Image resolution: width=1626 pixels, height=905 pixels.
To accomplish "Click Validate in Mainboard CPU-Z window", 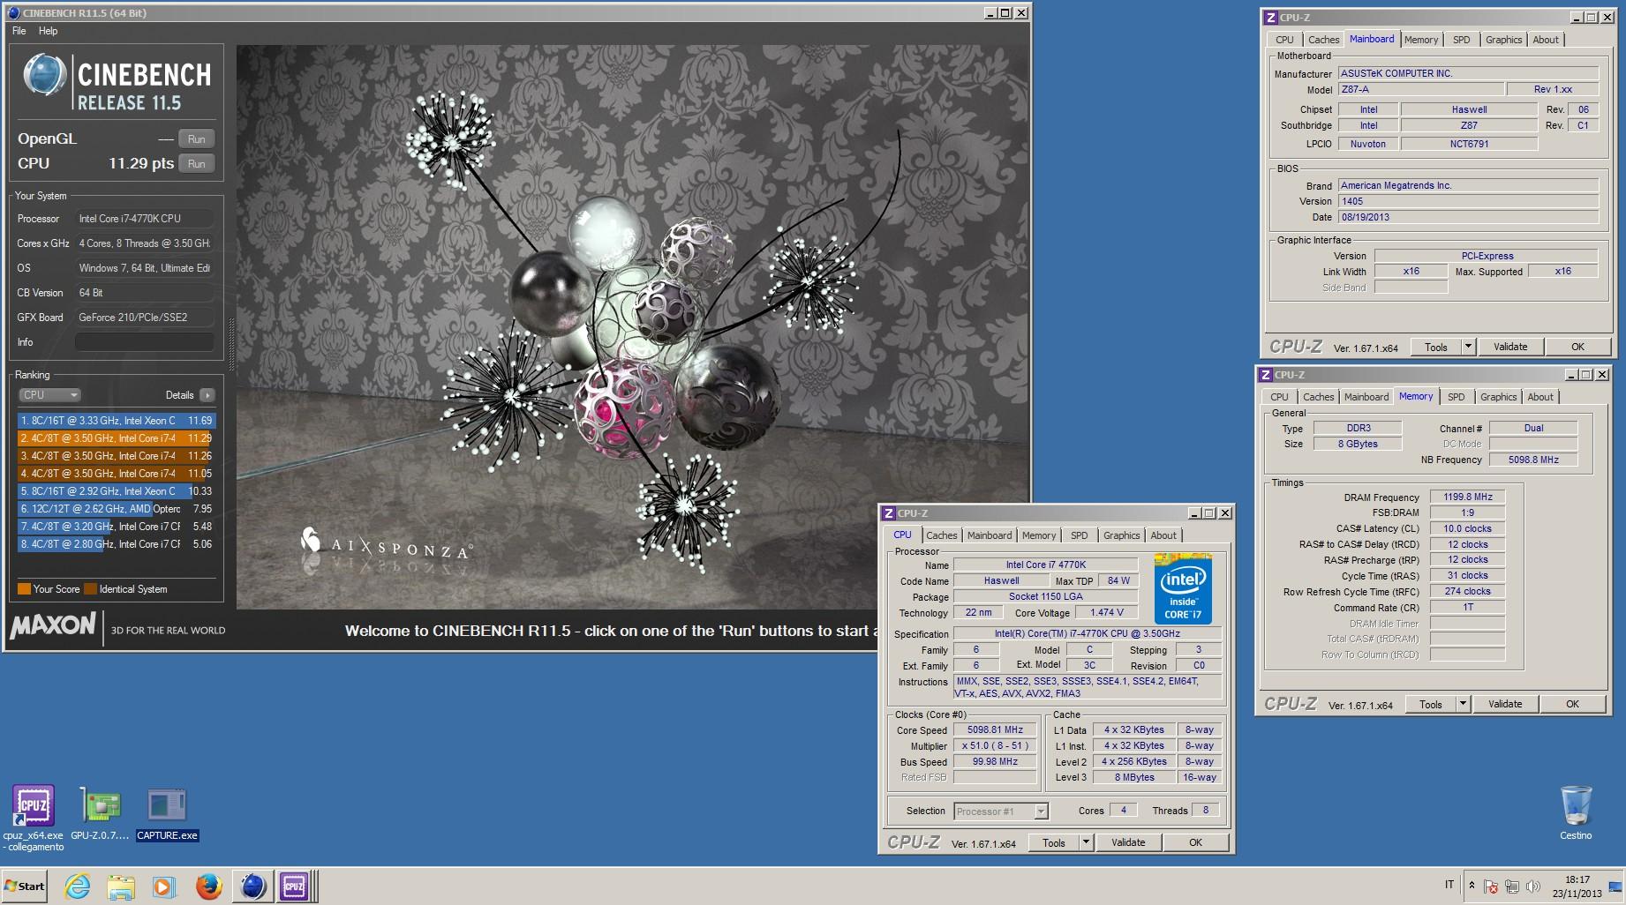I will pos(1510,347).
